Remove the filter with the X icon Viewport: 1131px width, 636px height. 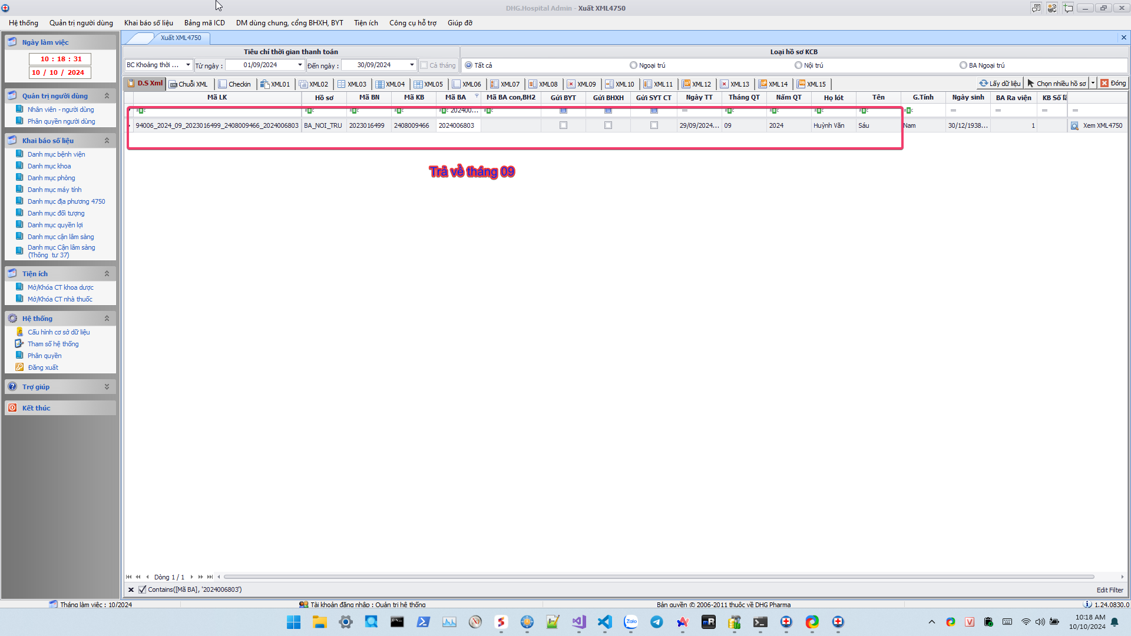(131, 590)
